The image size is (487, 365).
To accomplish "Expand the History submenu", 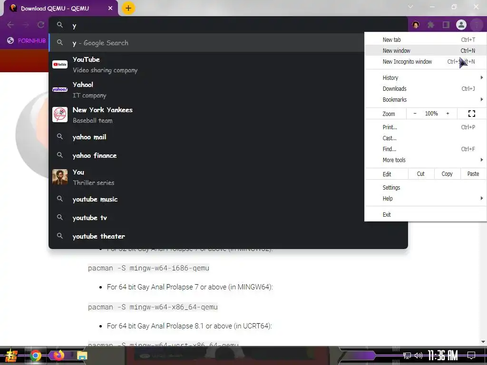I will tap(426, 77).
